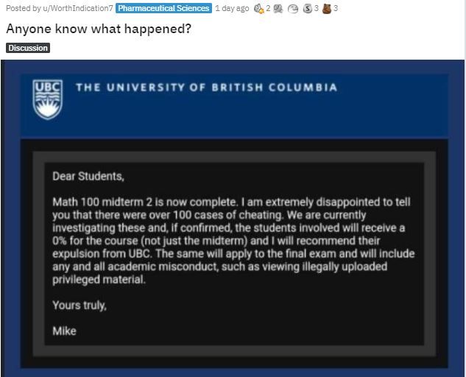Click the count "3" beside the brown award
This screenshot has height=377, width=466.
[x=336, y=9]
